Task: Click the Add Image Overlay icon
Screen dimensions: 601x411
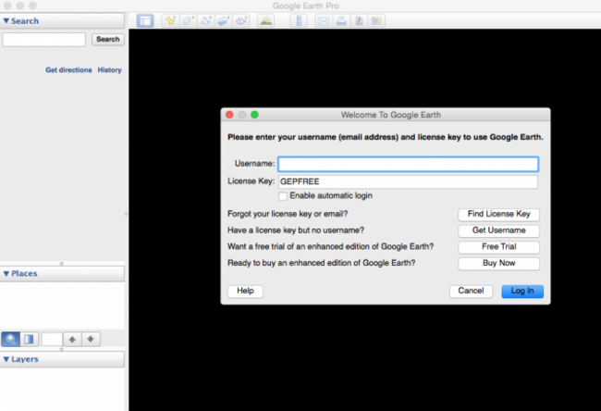Action: [x=223, y=20]
